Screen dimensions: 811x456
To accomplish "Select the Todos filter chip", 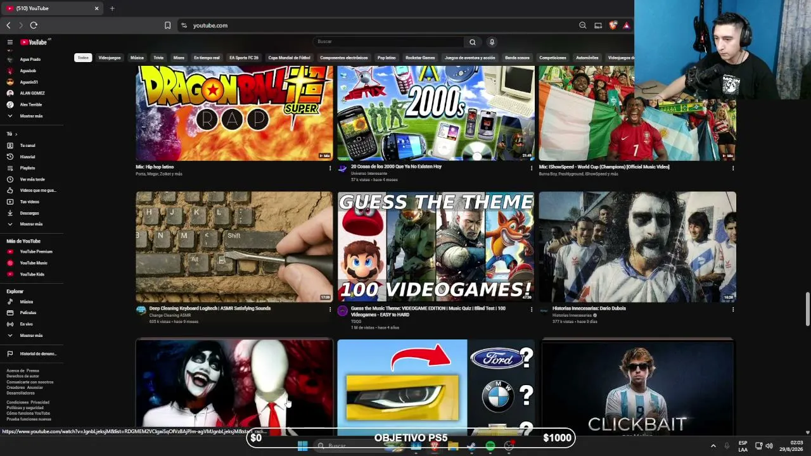I will point(83,58).
